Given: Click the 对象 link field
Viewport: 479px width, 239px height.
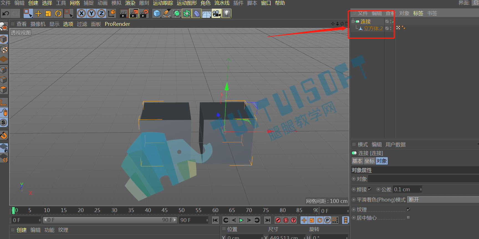Looking at the screenshot, I should pyautogui.click(x=424, y=179).
